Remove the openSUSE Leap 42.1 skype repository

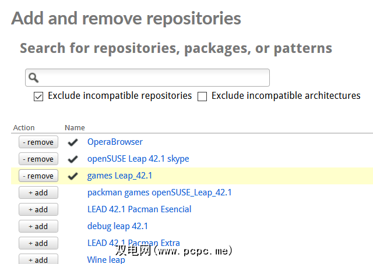coord(38,159)
